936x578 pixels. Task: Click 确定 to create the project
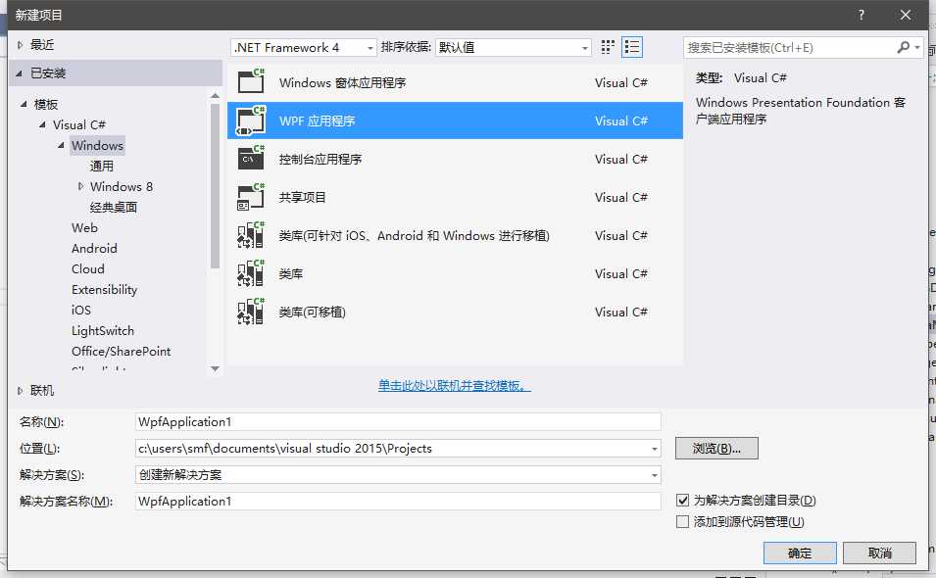click(x=800, y=553)
